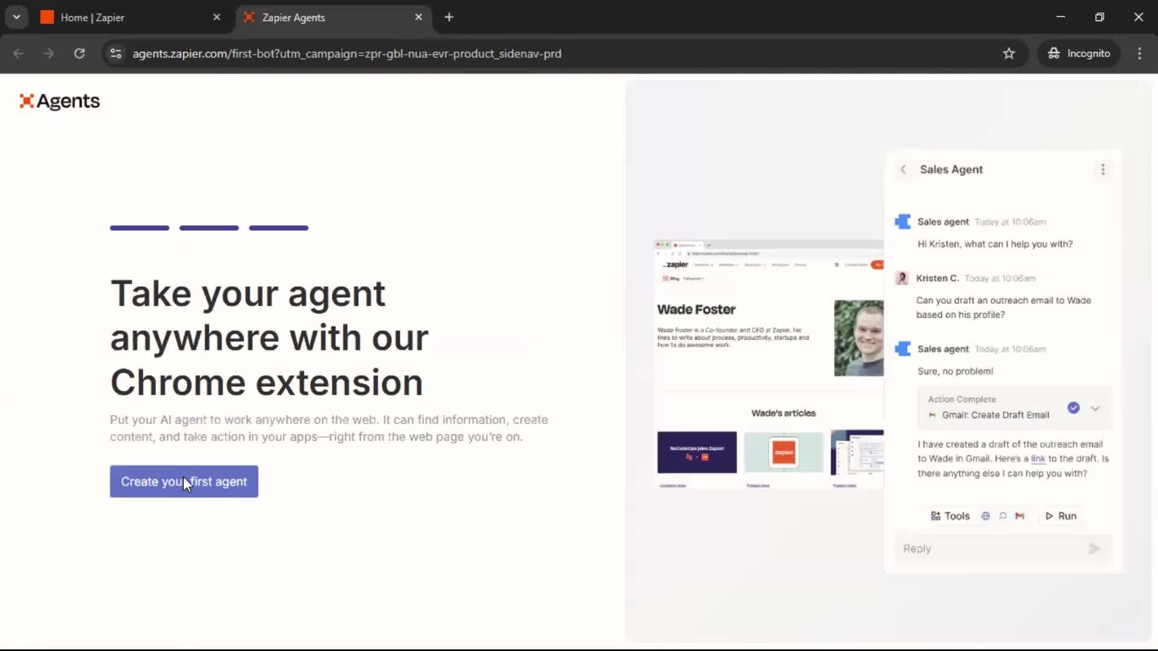Open the orange Zapier article thumbnail
1158x651 pixels.
[783, 452]
